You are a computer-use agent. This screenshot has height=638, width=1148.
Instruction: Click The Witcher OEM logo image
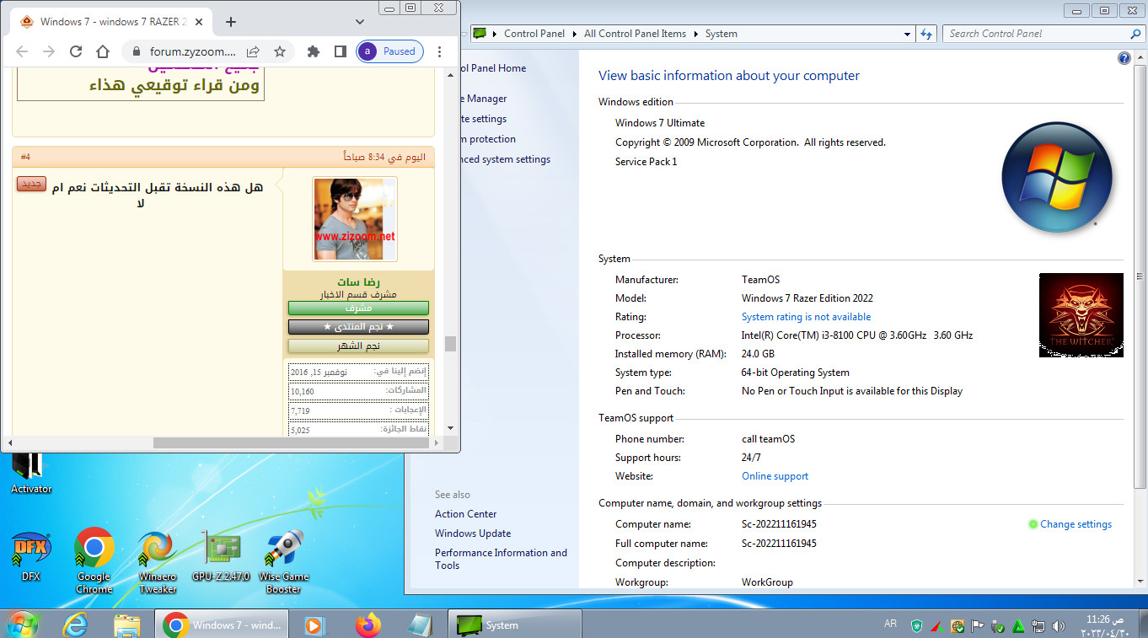[x=1081, y=314]
